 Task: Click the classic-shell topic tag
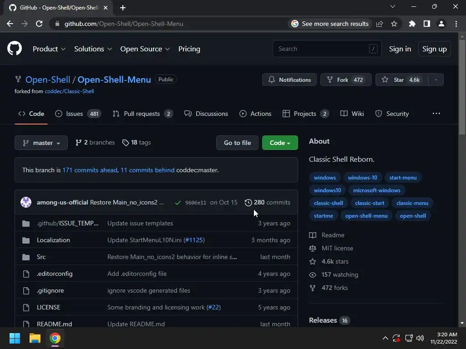pos(328,203)
